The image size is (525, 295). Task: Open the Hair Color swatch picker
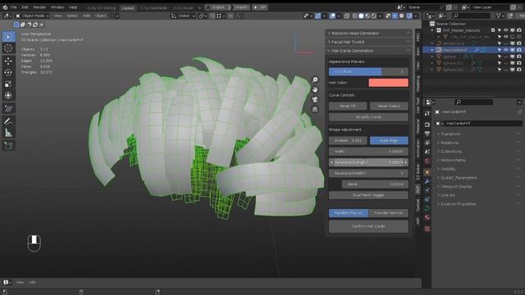coord(388,83)
